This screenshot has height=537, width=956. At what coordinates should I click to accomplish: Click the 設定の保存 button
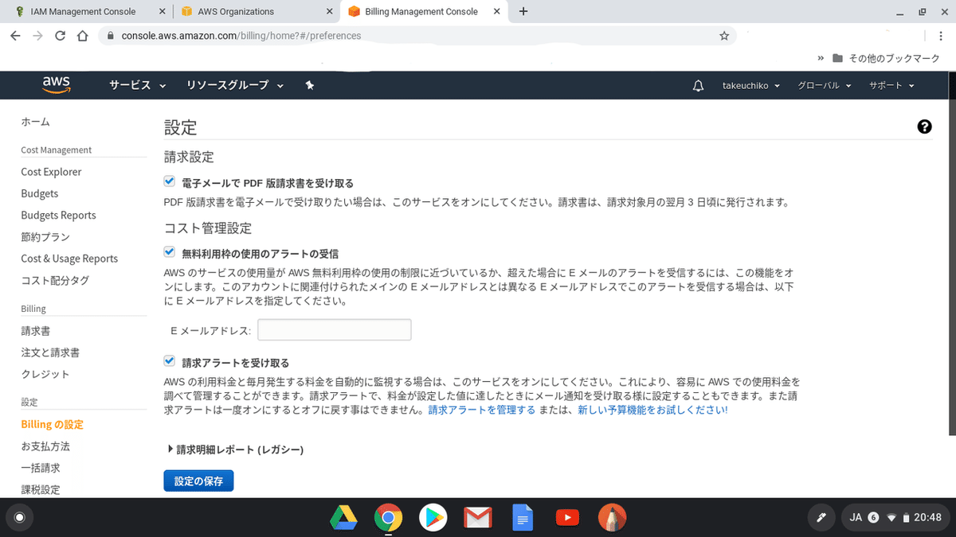(198, 481)
